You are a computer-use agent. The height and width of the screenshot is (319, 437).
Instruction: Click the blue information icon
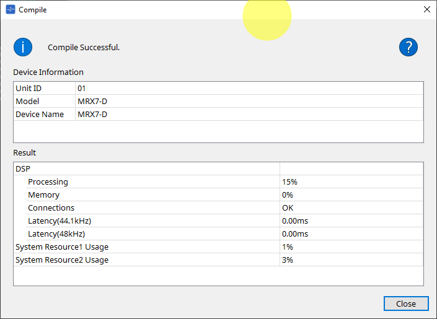pos(23,47)
